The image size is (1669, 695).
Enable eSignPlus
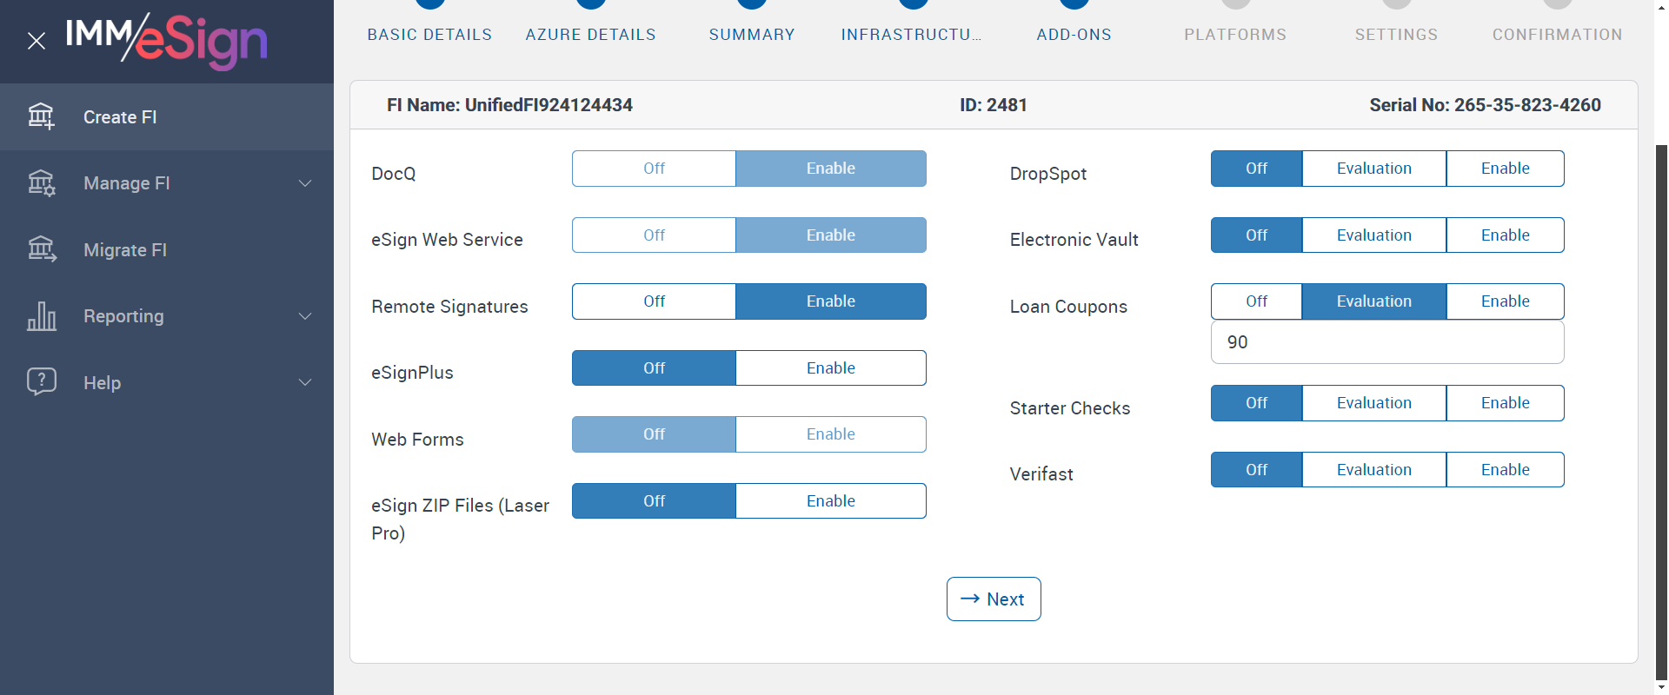pos(831,368)
